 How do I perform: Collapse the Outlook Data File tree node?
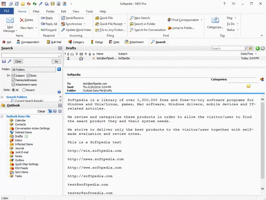(3, 116)
